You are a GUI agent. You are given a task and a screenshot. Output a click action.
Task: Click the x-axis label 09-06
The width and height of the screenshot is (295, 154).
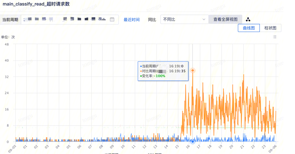click(272, 148)
